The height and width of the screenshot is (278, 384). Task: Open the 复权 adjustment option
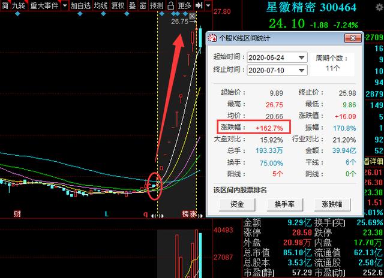pos(118,5)
